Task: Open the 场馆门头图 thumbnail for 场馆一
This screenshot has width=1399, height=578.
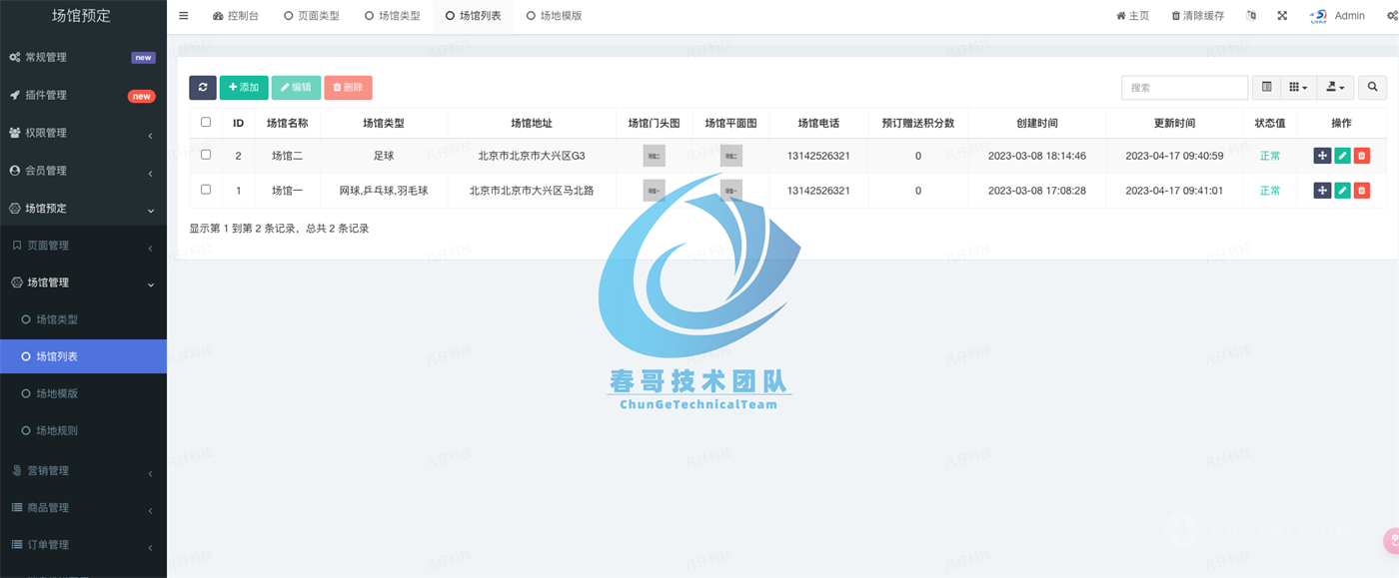Action: 655,191
